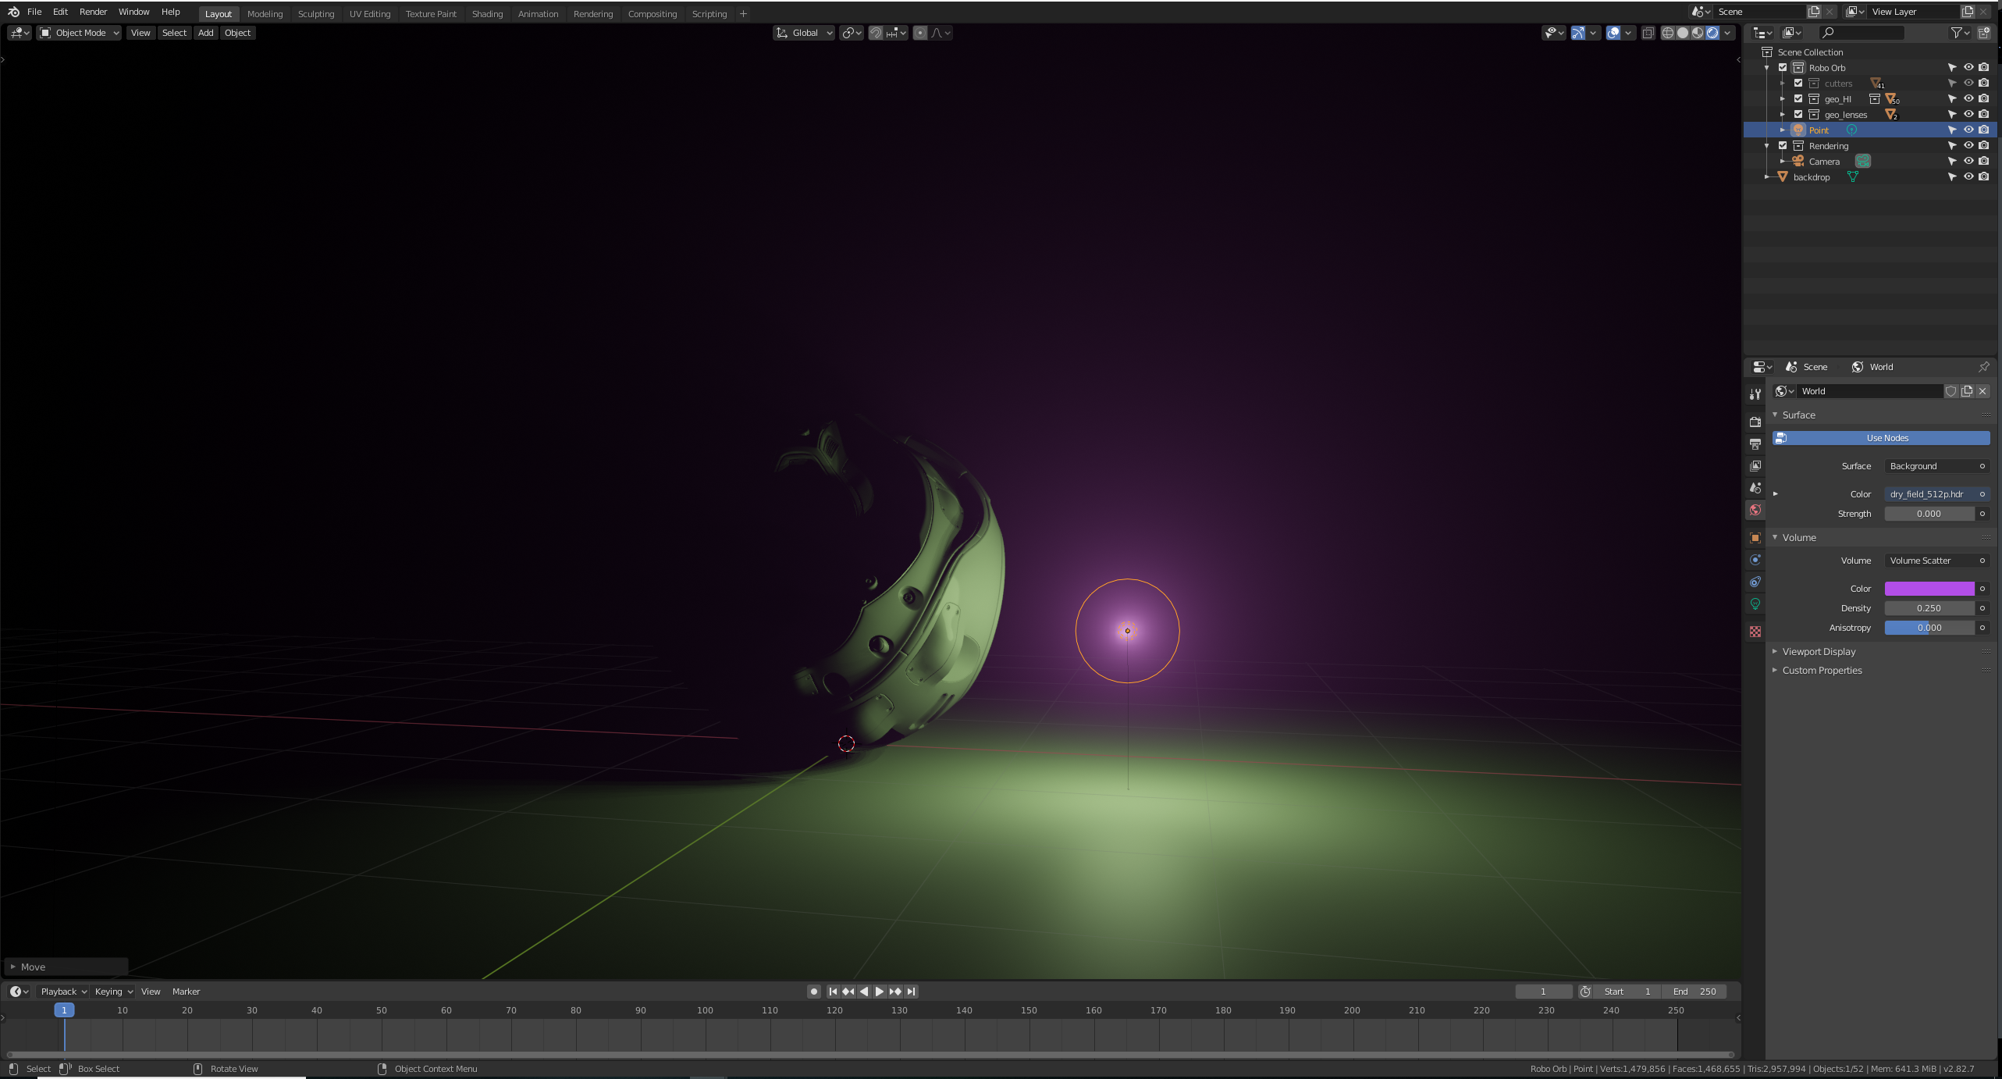Toggle the snapping magnet icon

point(876,33)
